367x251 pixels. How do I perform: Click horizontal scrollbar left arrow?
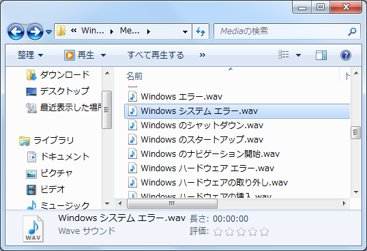120,203
